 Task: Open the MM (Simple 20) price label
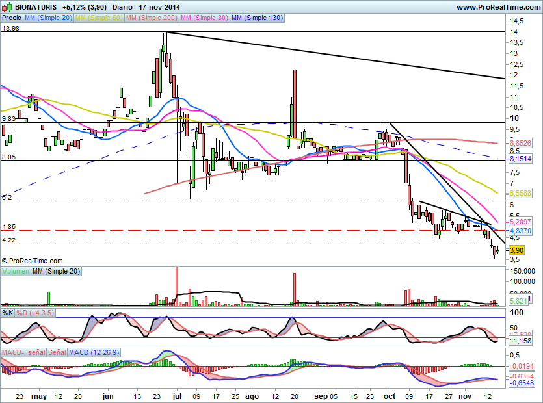click(48, 18)
